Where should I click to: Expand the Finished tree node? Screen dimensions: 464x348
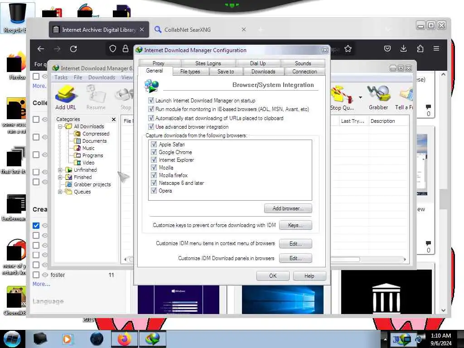coord(60,177)
